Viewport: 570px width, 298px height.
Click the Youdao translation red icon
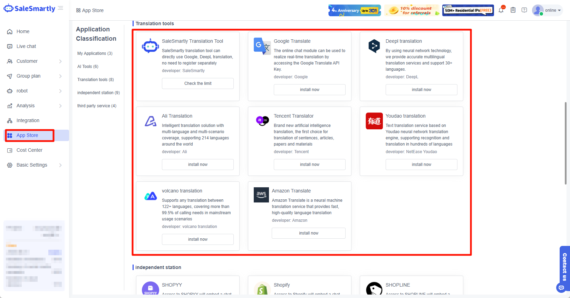374,121
